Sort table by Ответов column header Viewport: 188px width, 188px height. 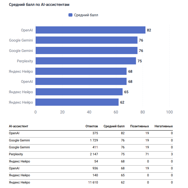coord(91,126)
